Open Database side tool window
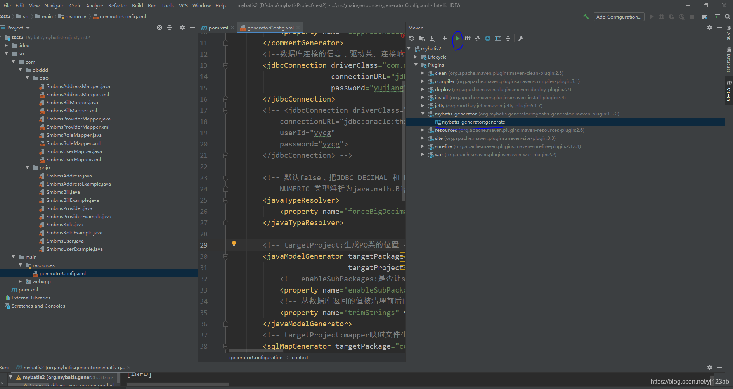The image size is (733, 389). tap(729, 60)
